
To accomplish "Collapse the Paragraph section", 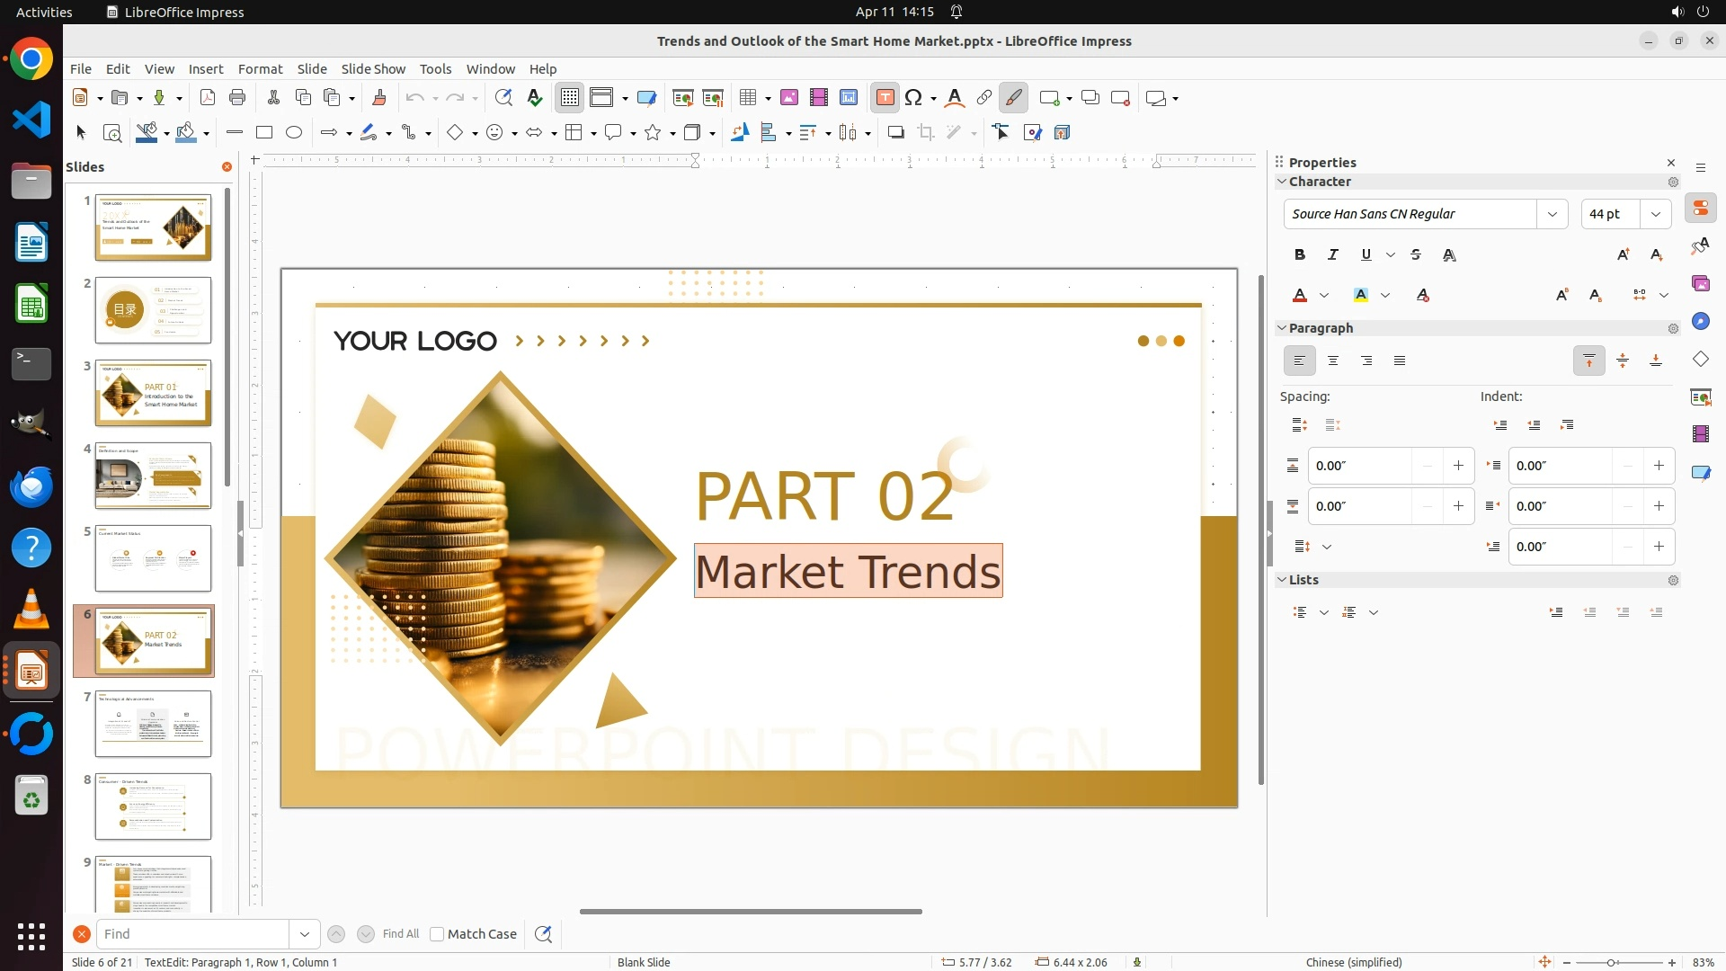I will click(1283, 328).
